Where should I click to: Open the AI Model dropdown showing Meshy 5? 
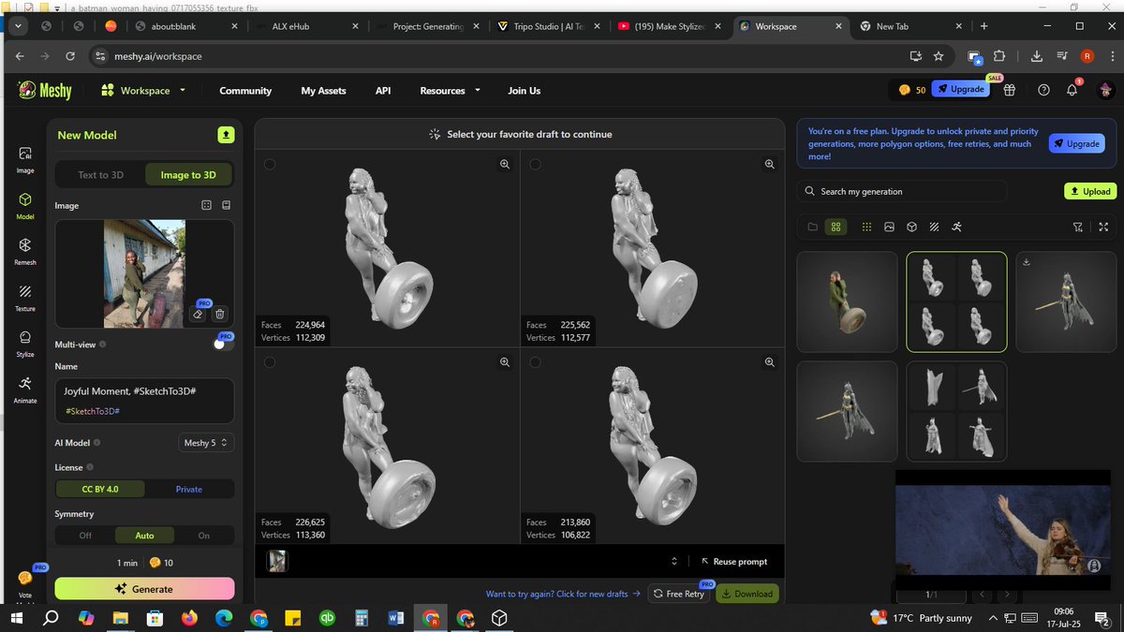[206, 443]
